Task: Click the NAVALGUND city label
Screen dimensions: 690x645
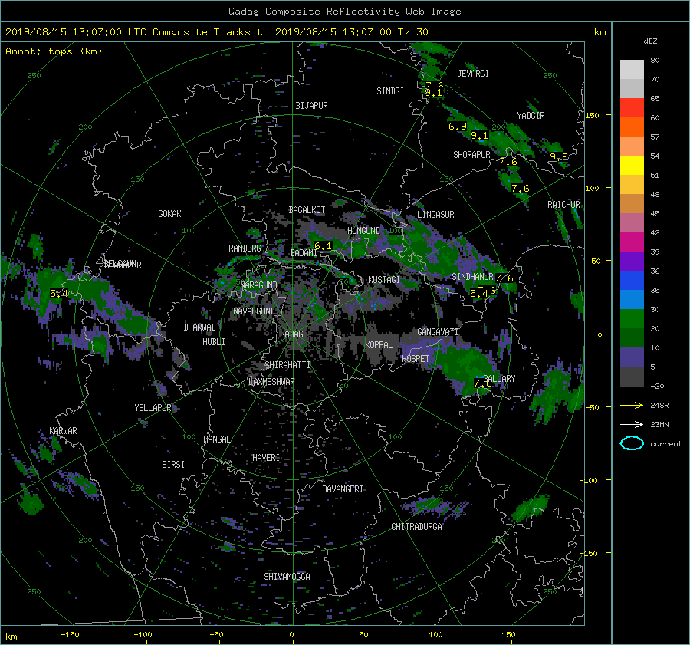Action: point(254,311)
